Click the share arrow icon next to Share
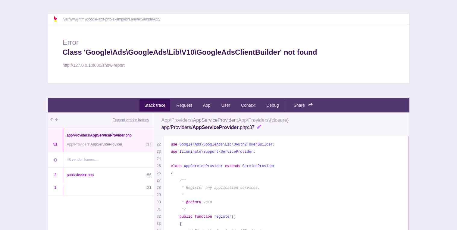This screenshot has width=457, height=230. 310,105
